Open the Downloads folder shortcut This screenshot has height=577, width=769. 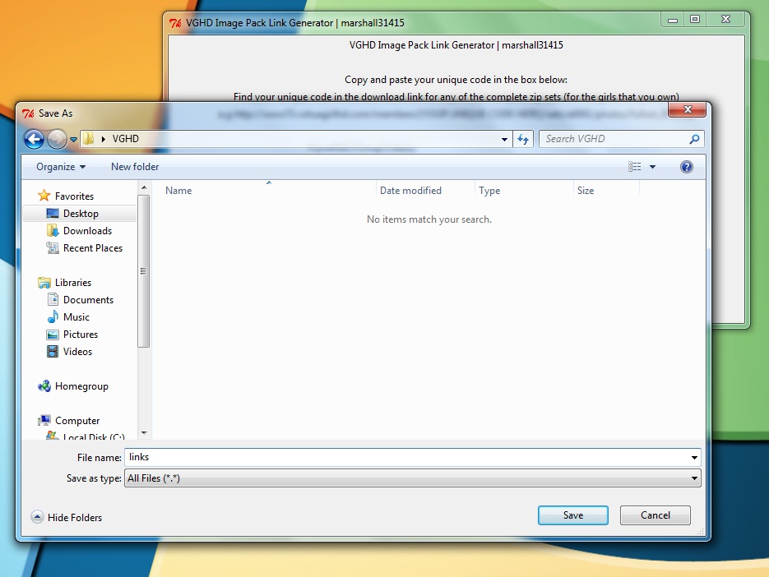click(87, 231)
